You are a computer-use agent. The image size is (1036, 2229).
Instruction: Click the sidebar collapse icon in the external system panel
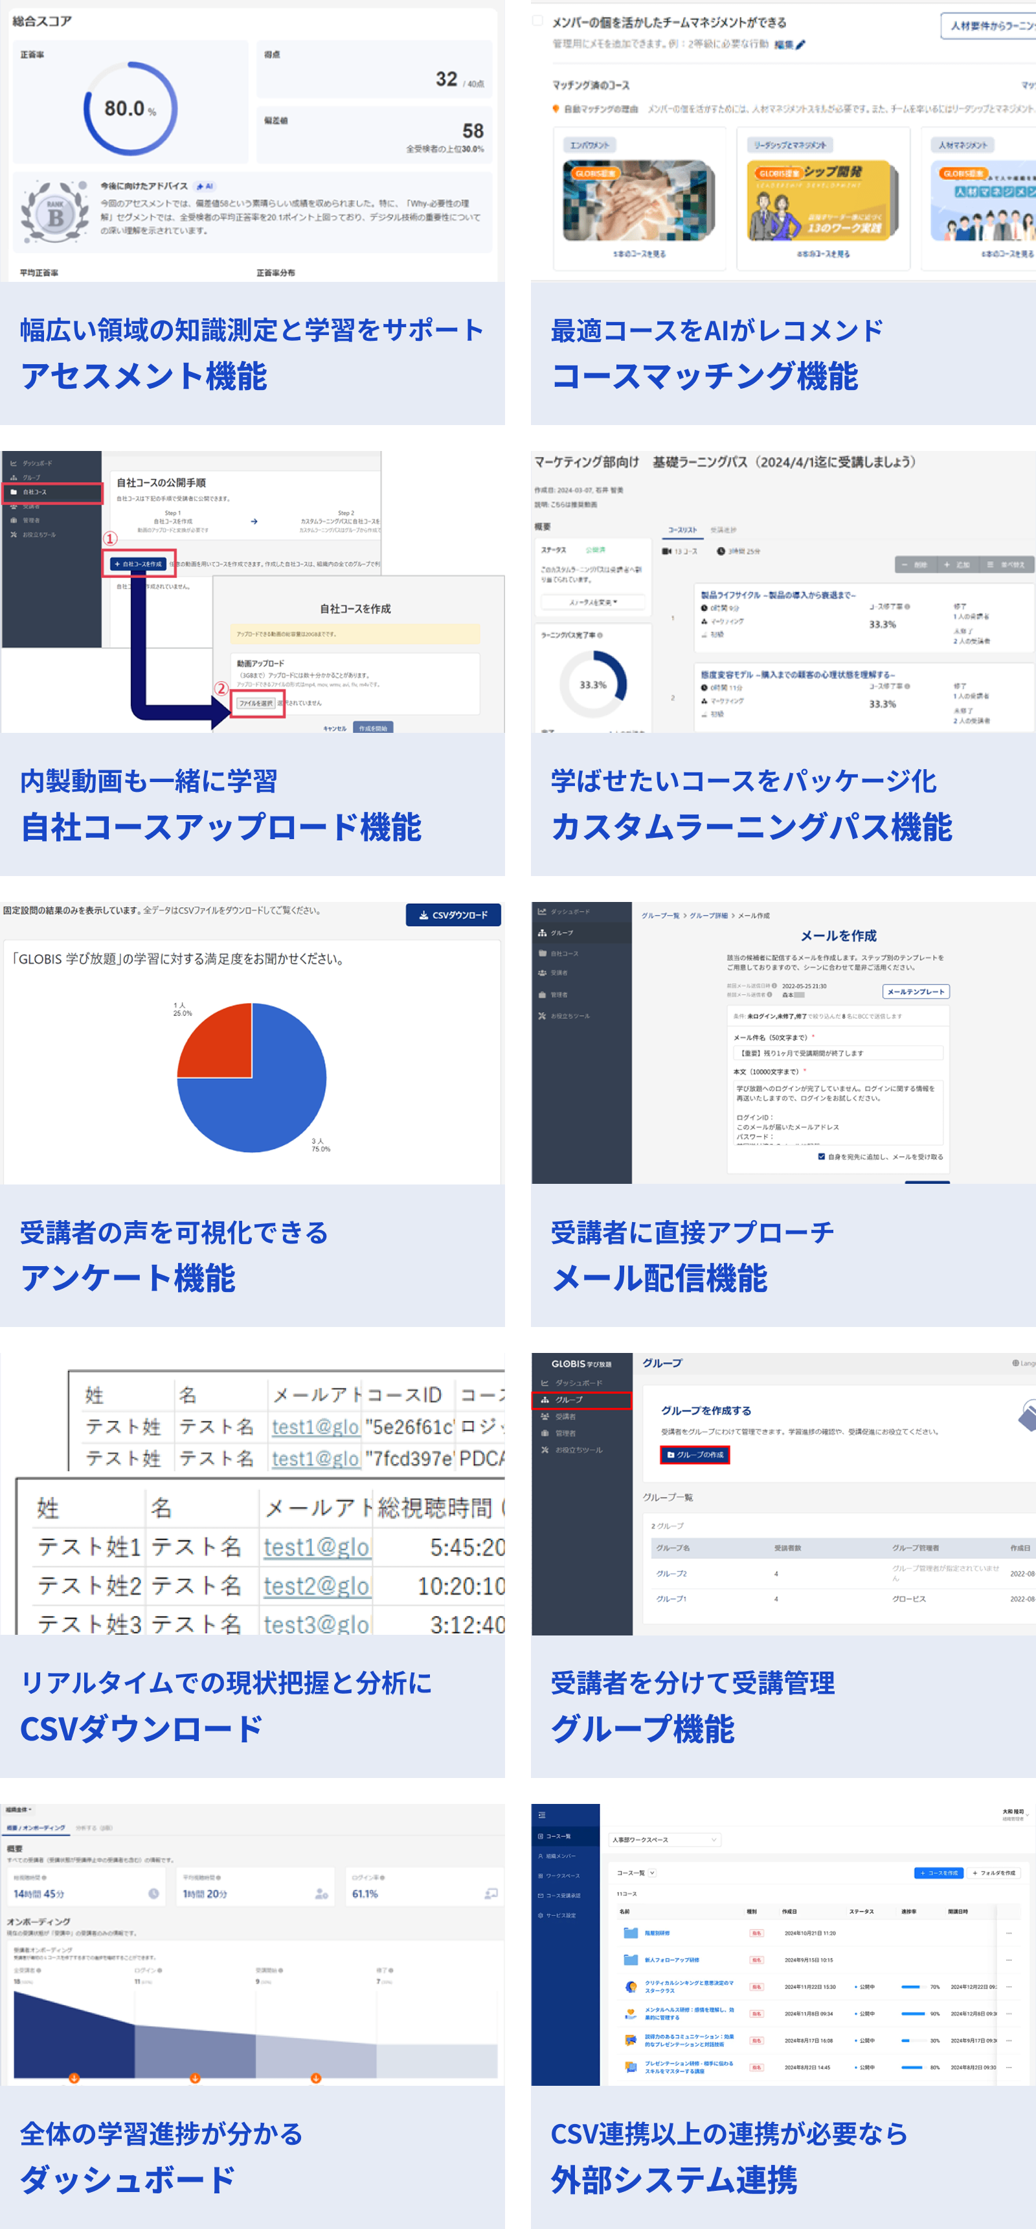coord(542,1814)
